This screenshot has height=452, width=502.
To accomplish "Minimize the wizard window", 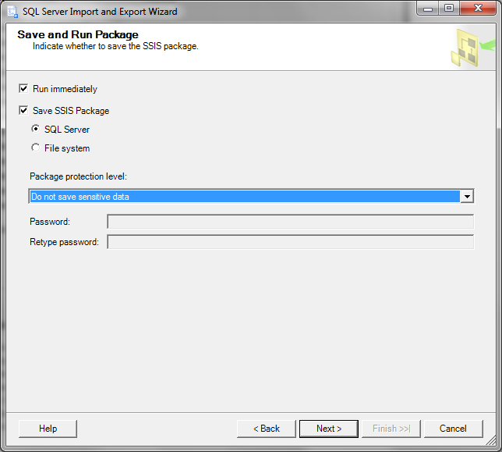I will (428, 9).
